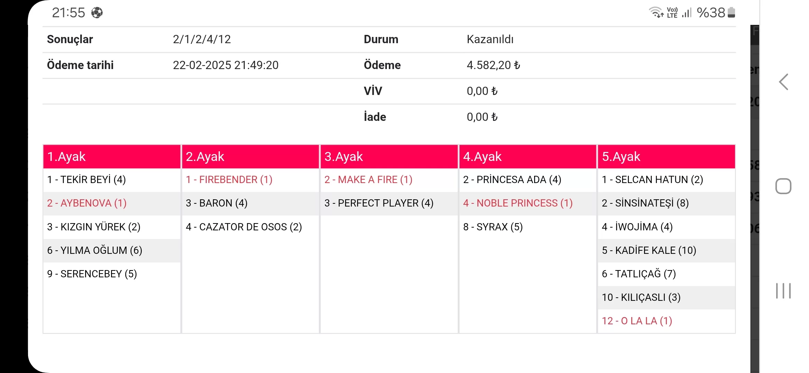Tap the MAKE A FIRE entry

click(x=368, y=180)
